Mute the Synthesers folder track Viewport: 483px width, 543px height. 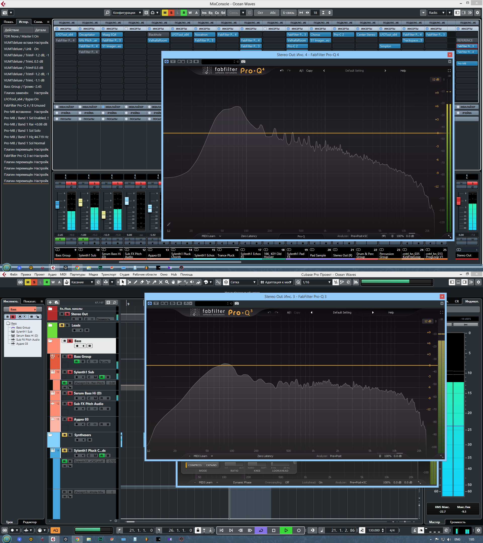(x=64, y=435)
